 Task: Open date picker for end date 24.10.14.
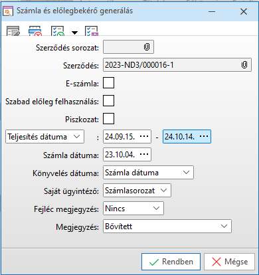(204, 137)
